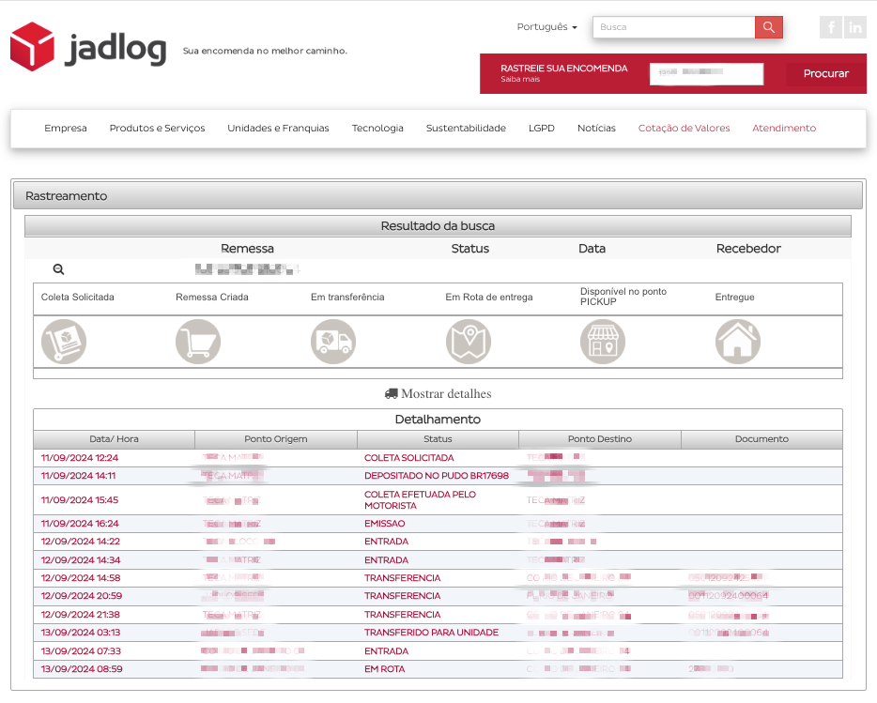Click the Procurar button to track shipment
Screen dimensions: 877x703
click(x=823, y=73)
